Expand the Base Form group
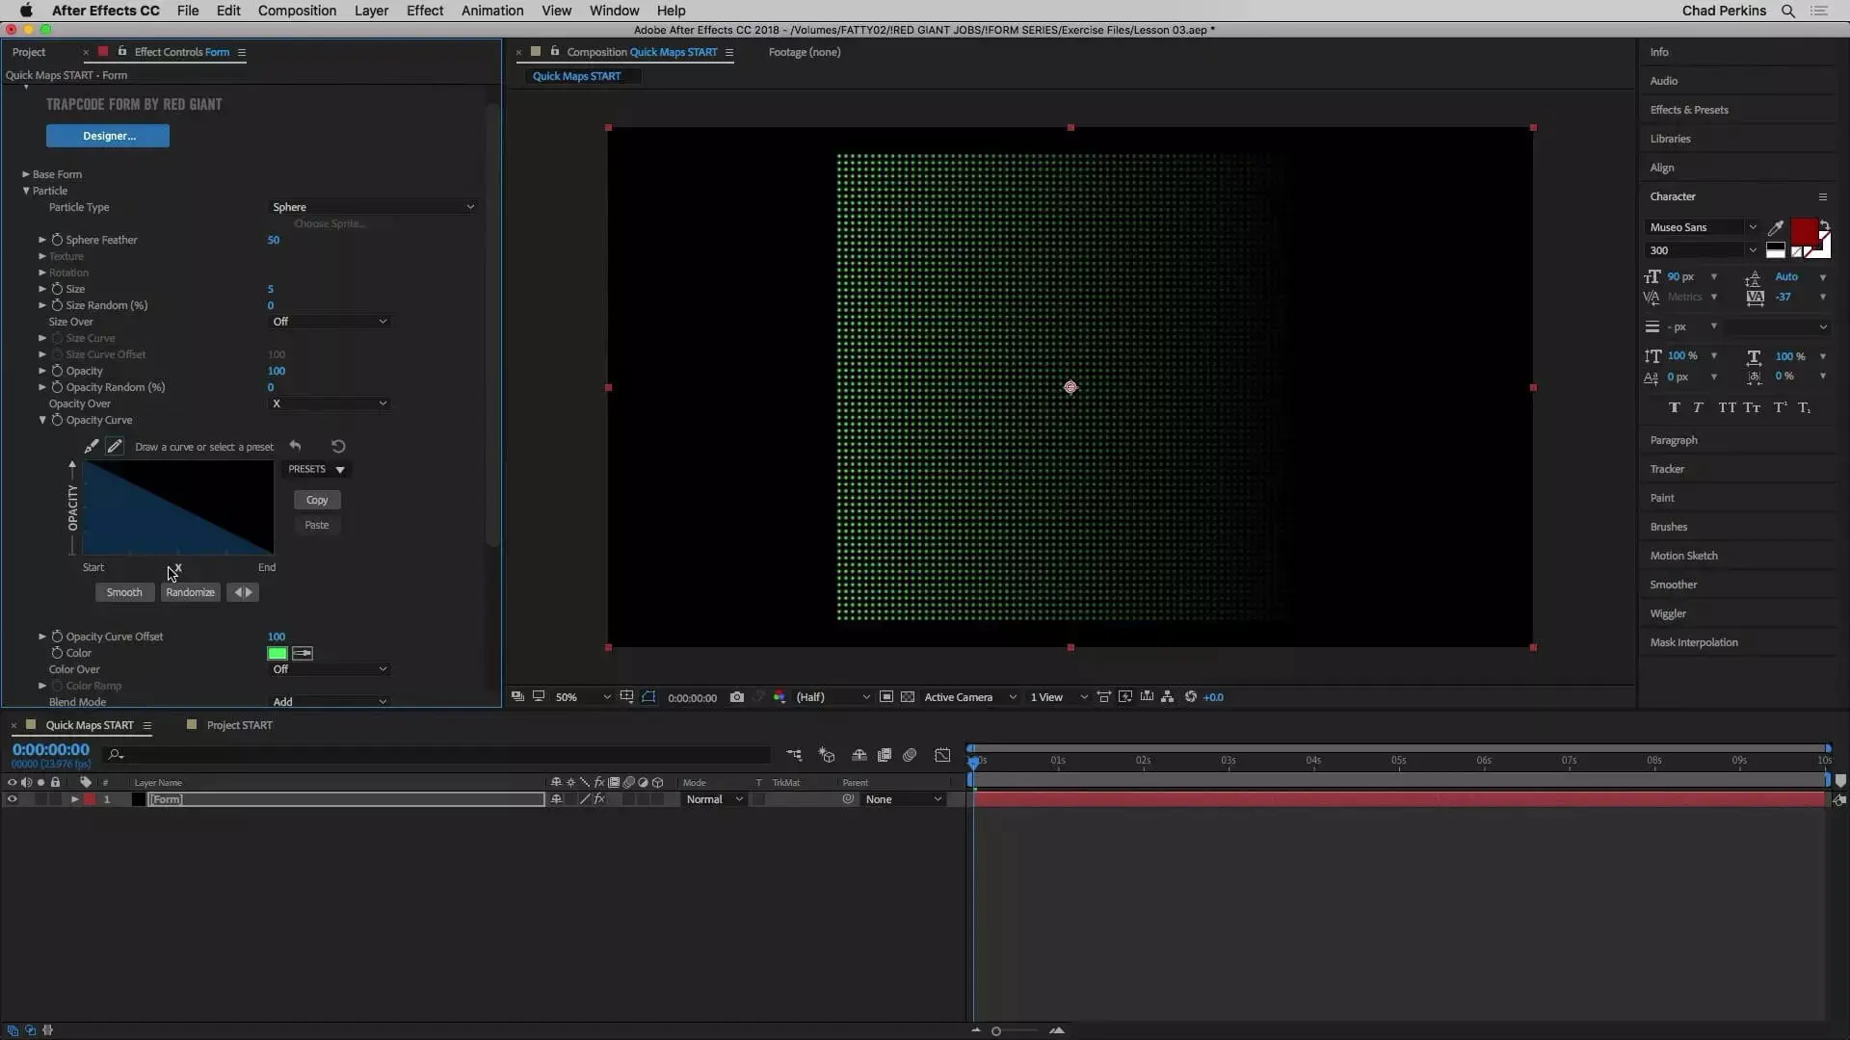 click(x=26, y=174)
